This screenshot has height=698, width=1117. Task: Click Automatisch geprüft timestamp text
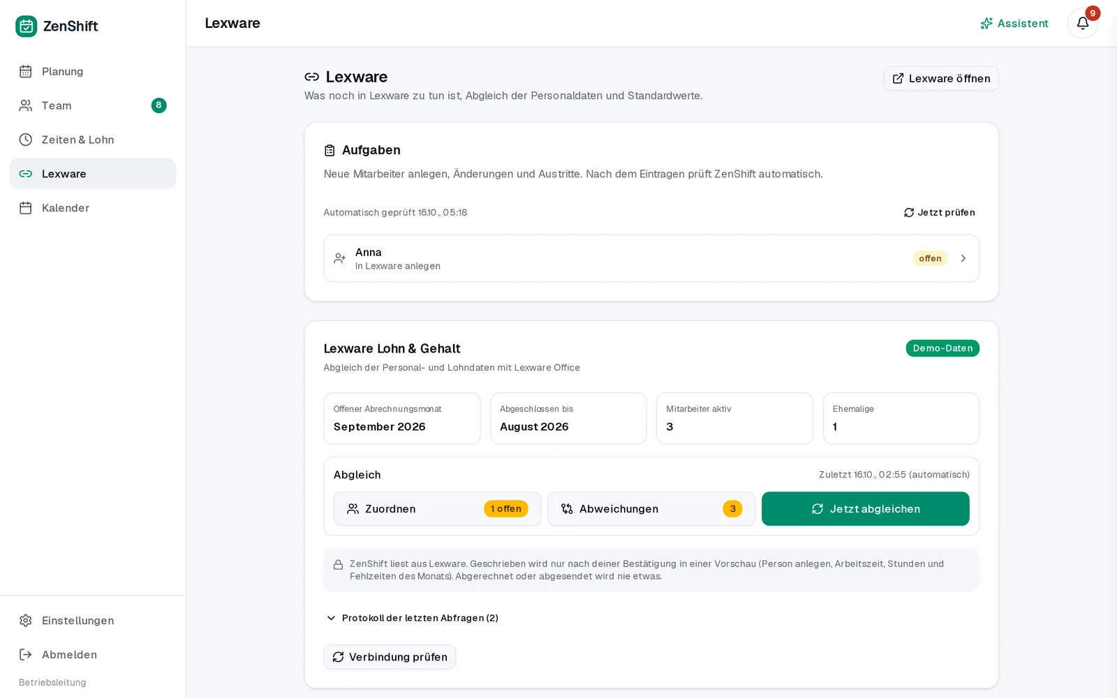395,212
